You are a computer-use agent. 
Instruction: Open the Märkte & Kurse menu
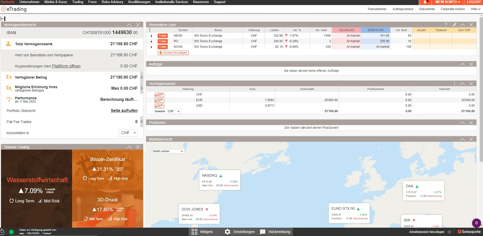(56, 2)
